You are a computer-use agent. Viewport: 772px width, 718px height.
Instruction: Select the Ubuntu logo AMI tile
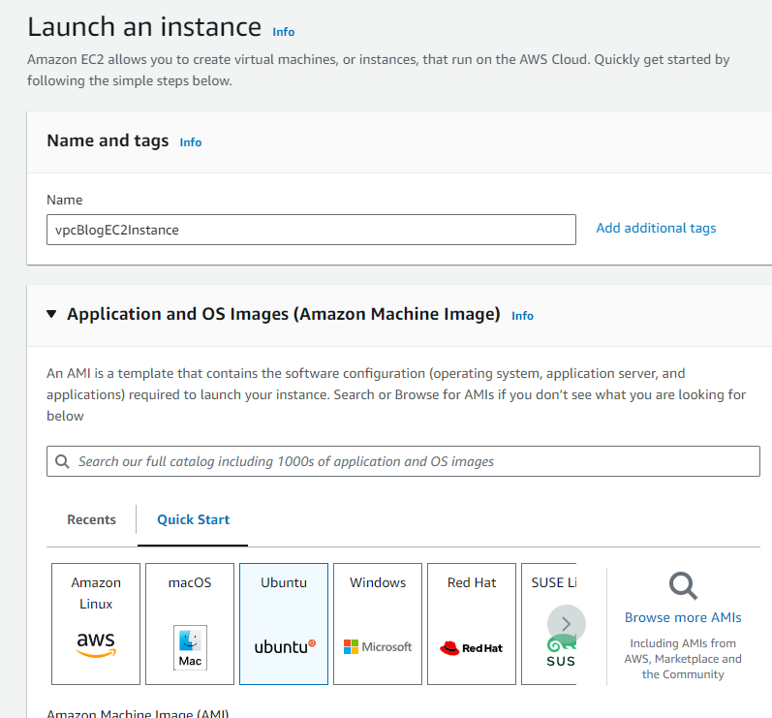pyautogui.click(x=284, y=623)
